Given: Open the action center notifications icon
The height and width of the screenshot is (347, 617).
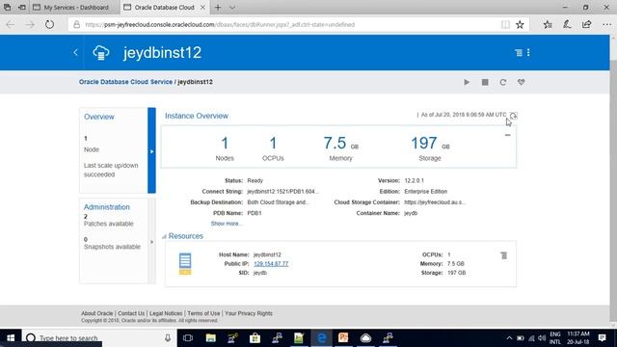Looking at the screenshot, I should click(x=602, y=338).
